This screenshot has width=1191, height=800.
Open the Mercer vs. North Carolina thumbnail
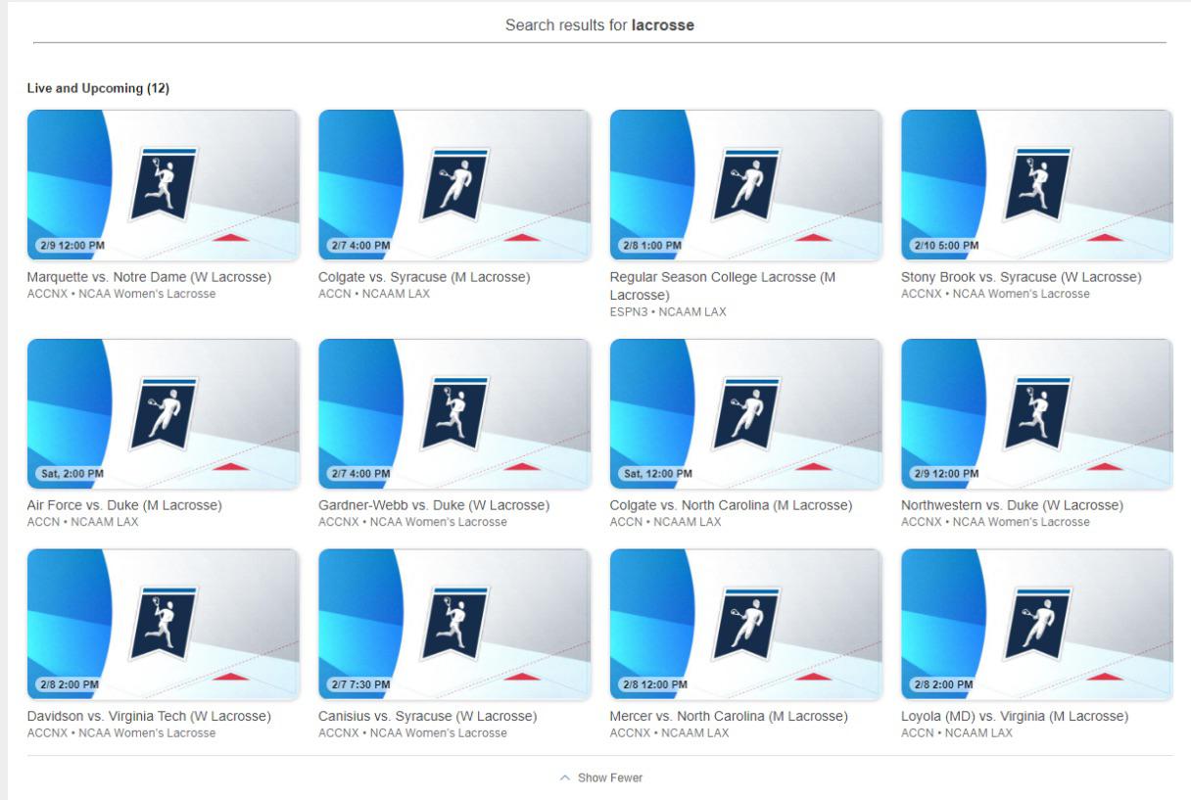tap(745, 625)
